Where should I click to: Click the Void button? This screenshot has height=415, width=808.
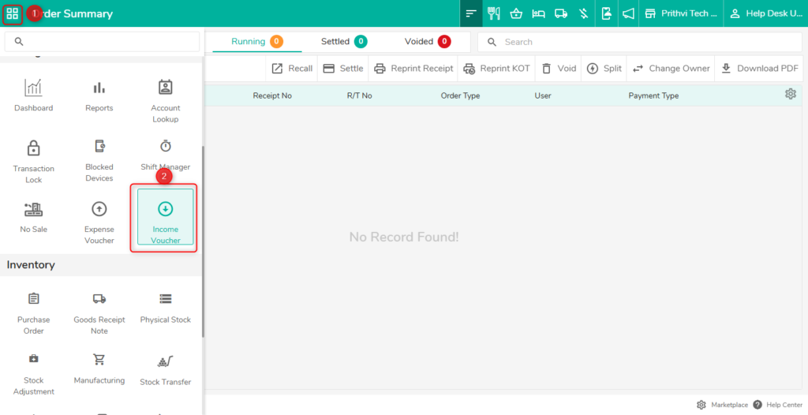(559, 69)
